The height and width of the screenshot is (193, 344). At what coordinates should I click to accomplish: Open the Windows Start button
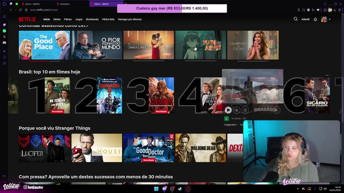tap(156, 189)
